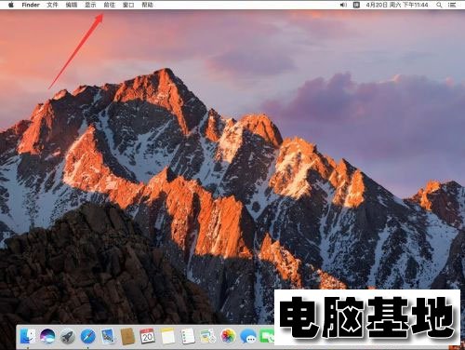Image resolution: width=465 pixels, height=350 pixels.
Task: Open Messages from the Dock
Action: [x=248, y=337]
